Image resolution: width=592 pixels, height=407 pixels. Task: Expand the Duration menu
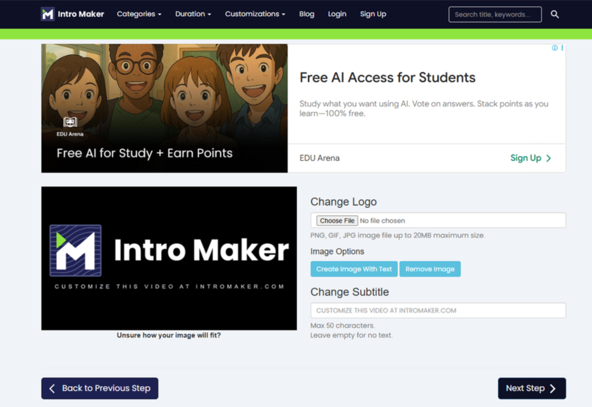193,14
